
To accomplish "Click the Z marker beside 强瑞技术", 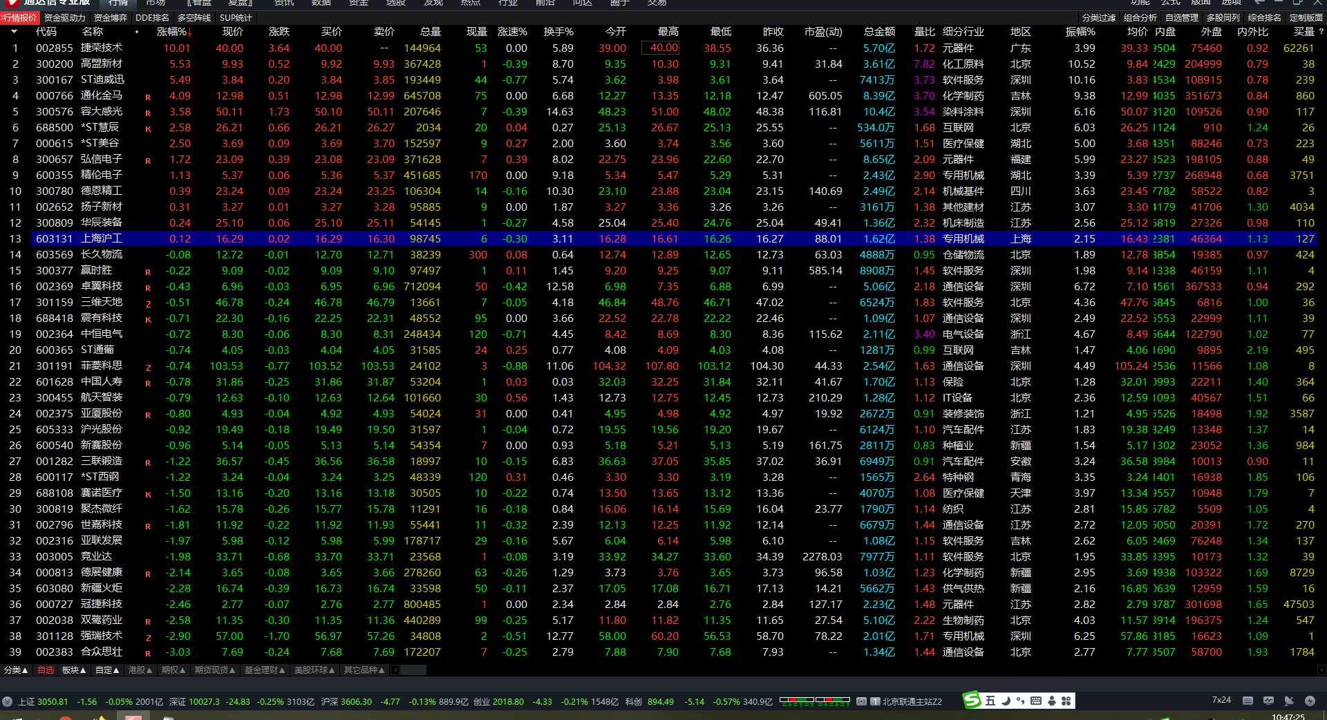I will pyautogui.click(x=148, y=638).
